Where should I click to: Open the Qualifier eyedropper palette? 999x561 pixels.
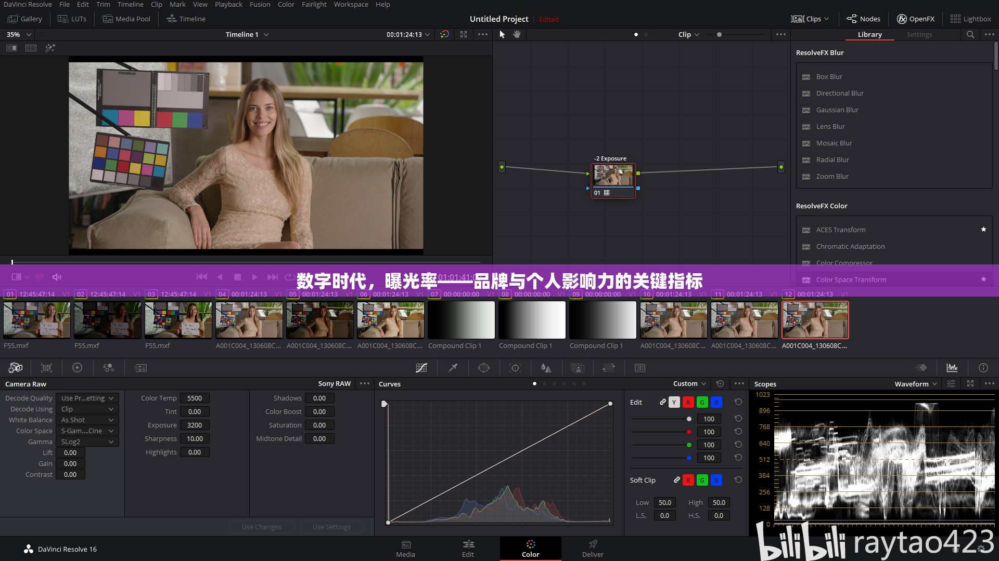click(x=453, y=368)
